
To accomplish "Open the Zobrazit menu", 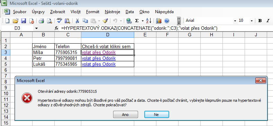I will (58, 12).
